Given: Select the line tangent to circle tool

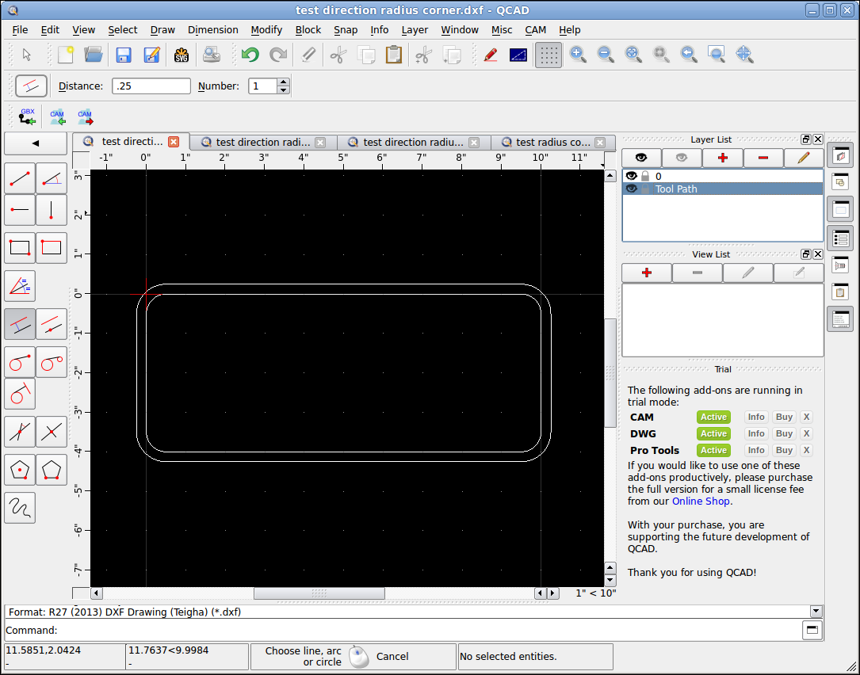Looking at the screenshot, I should pyautogui.click(x=20, y=362).
